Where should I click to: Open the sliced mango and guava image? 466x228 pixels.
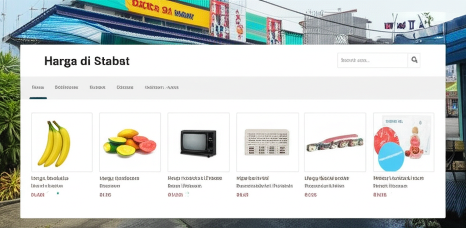point(130,142)
